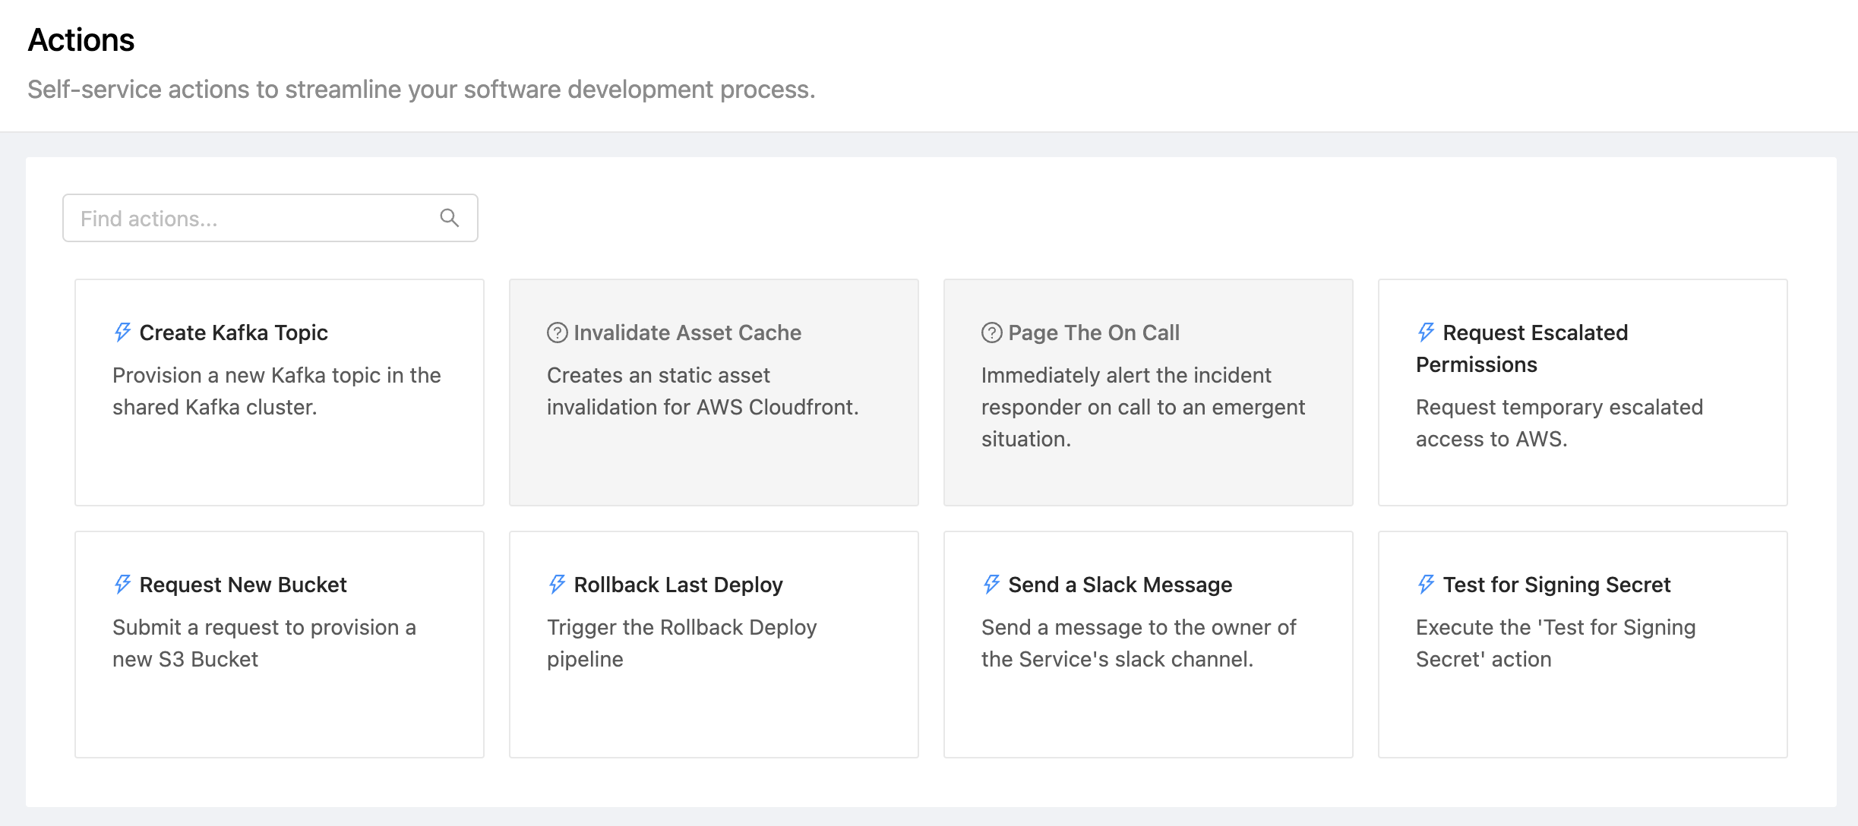Image resolution: width=1858 pixels, height=826 pixels.
Task: Click the lightning icon beside Test for Signing Secret
Action: tap(1426, 585)
